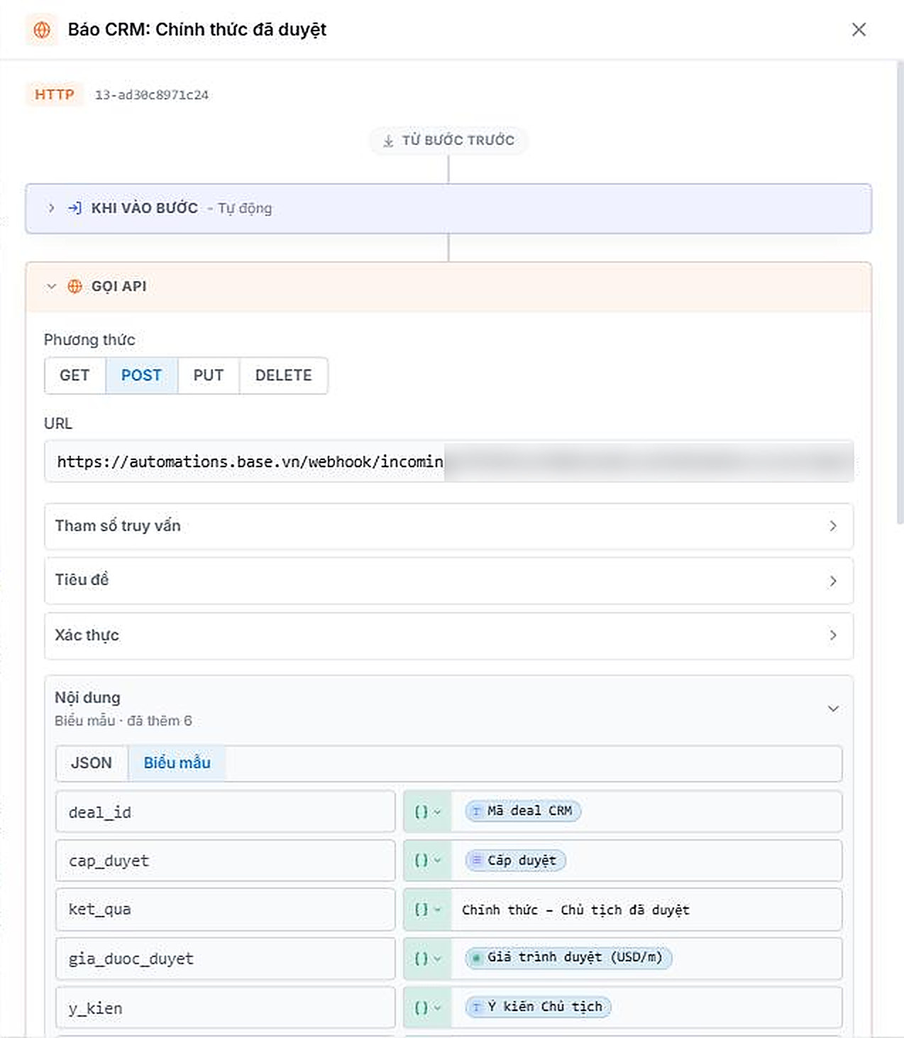Viewport: 904px width, 1038px height.
Task: Open the braces type dropdown for deal_id
Action: point(427,812)
